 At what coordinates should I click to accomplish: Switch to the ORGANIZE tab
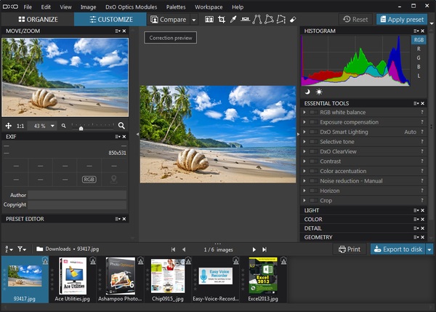37,20
